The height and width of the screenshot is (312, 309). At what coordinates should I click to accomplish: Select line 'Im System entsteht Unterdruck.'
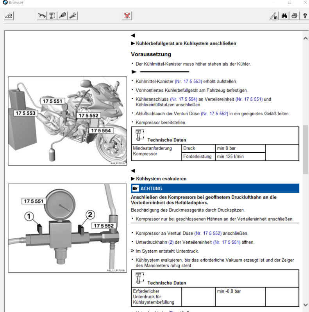tap(167, 251)
